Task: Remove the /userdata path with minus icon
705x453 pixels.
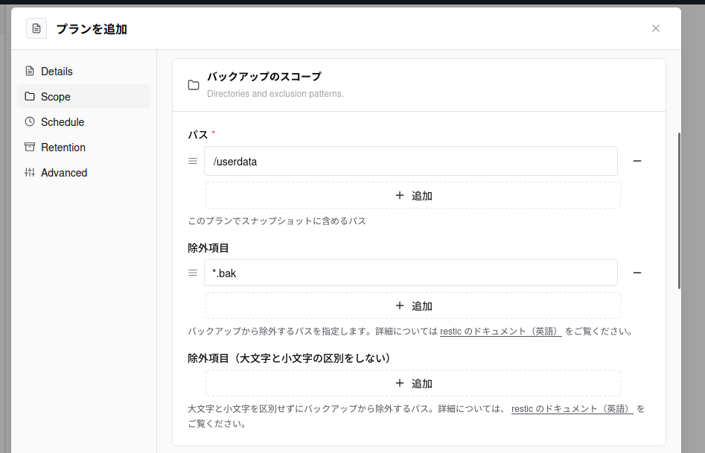Action: tap(637, 161)
